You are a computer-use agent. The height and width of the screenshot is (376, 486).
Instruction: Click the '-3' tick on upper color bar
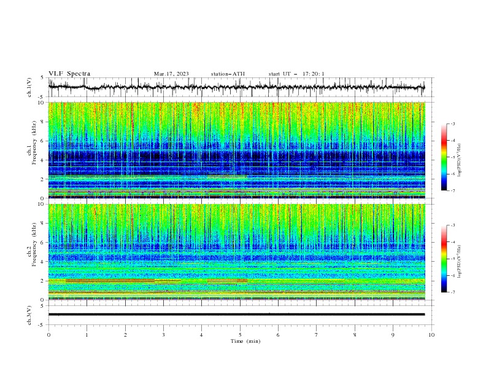coord(452,123)
